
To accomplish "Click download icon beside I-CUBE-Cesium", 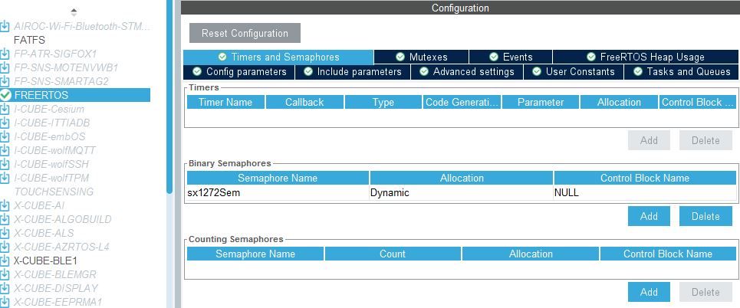I will pos(5,109).
